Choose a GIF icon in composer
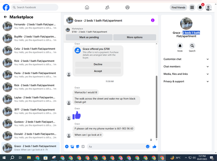Image resolution: width=217 pixels, height=161 pixels. click(x=83, y=147)
